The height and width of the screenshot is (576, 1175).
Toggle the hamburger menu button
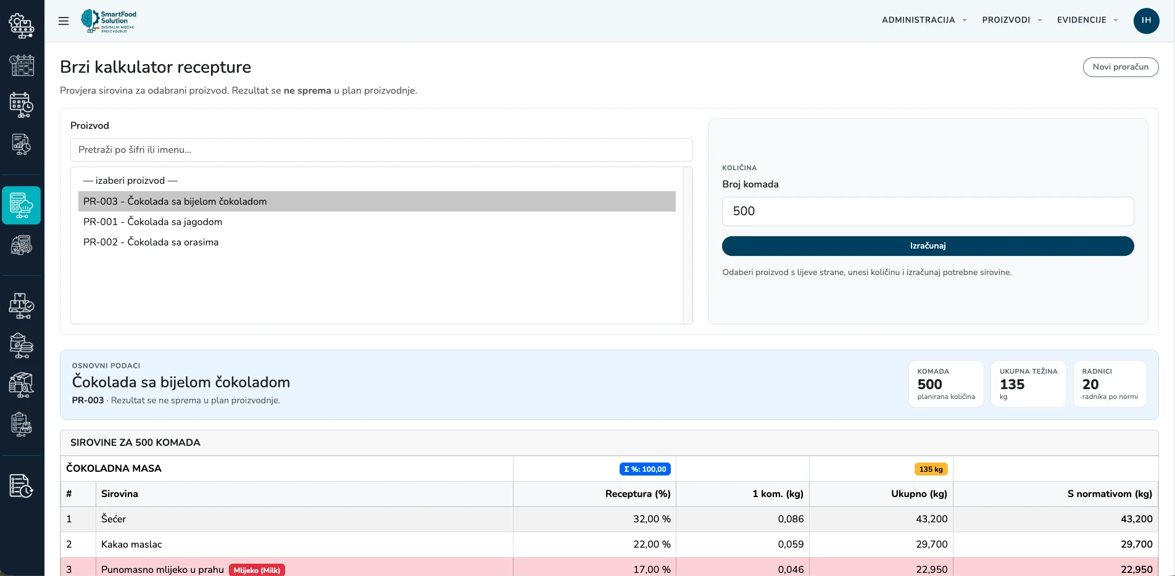[x=64, y=21]
